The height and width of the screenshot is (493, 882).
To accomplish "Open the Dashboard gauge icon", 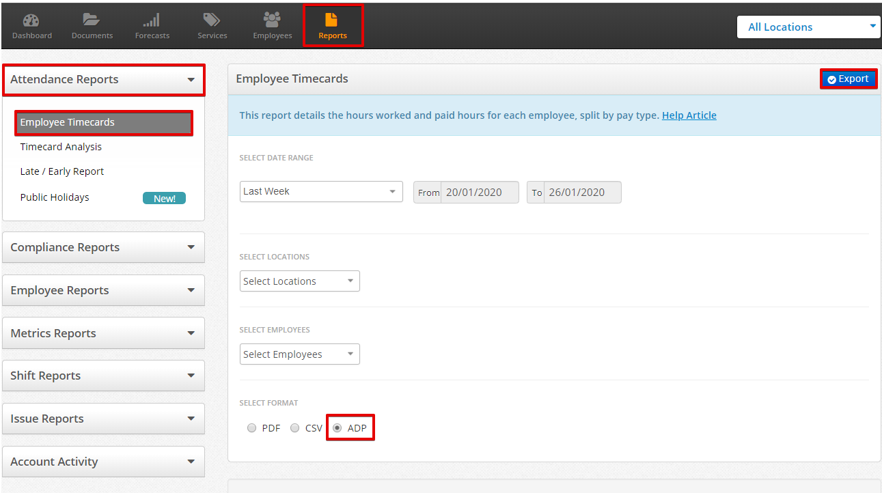I will point(31,20).
